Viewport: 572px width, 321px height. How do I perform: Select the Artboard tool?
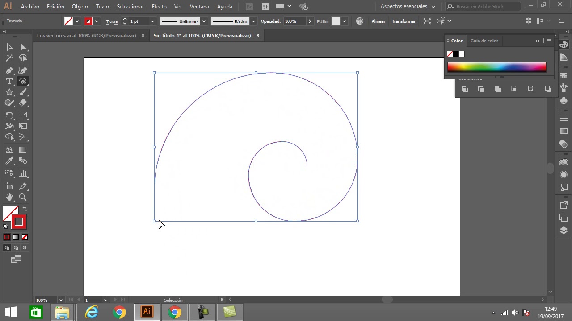point(9,186)
